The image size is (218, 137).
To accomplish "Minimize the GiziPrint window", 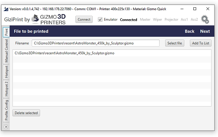I will pos(182,9).
